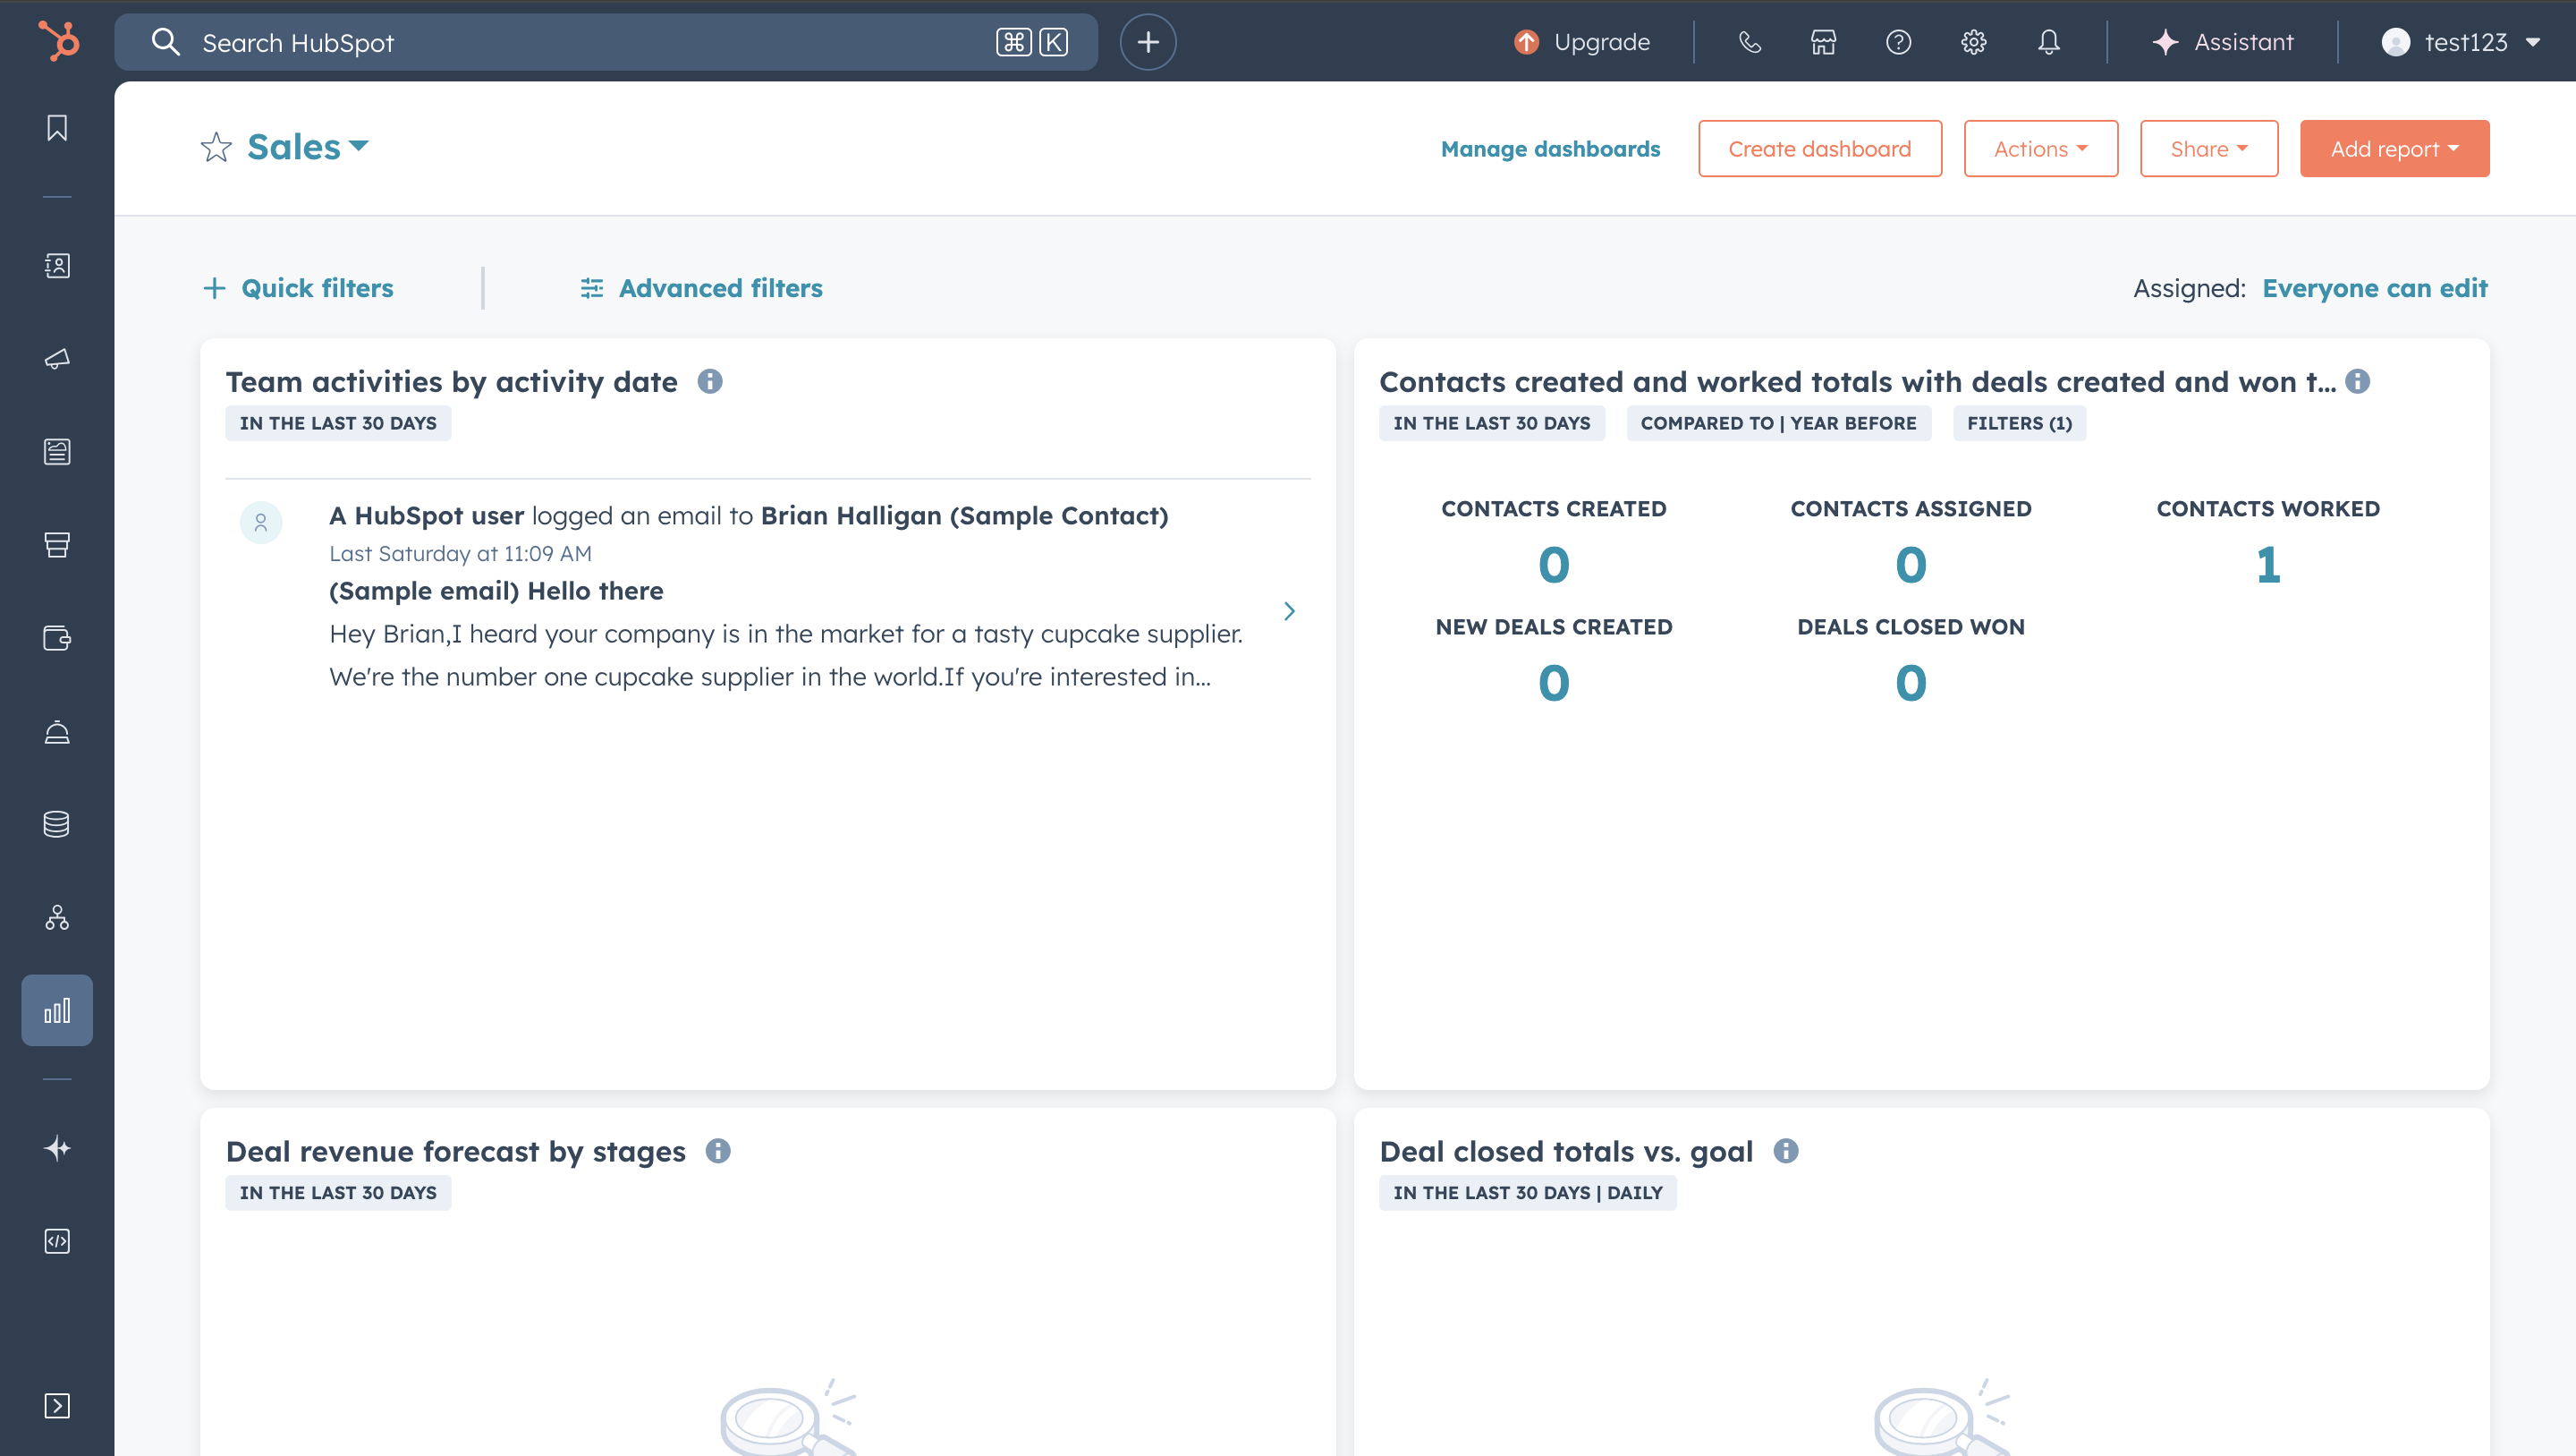Show info for Team activities report

click(710, 381)
